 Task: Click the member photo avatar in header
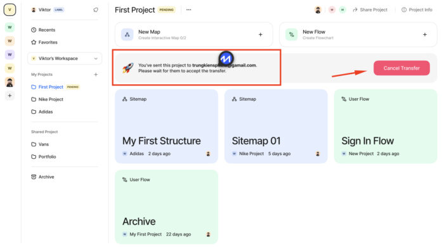coord(318,10)
